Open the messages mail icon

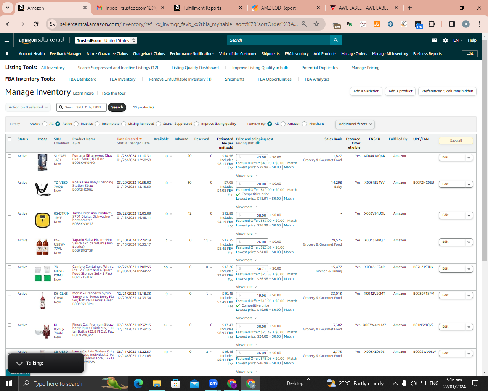tap(434, 40)
